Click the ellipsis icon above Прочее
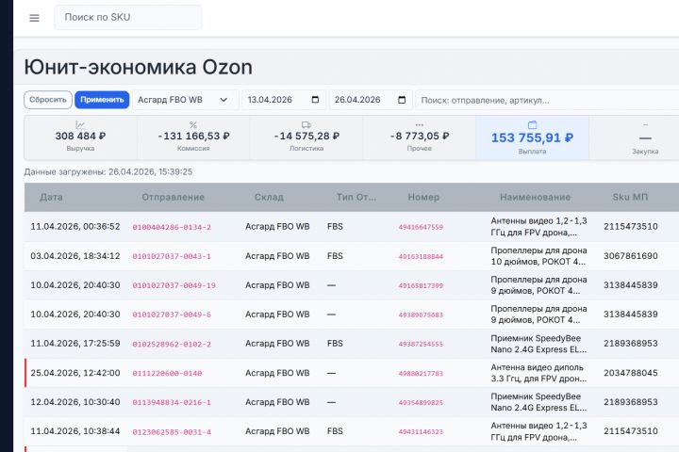This screenshot has height=452, width=679. pos(420,124)
